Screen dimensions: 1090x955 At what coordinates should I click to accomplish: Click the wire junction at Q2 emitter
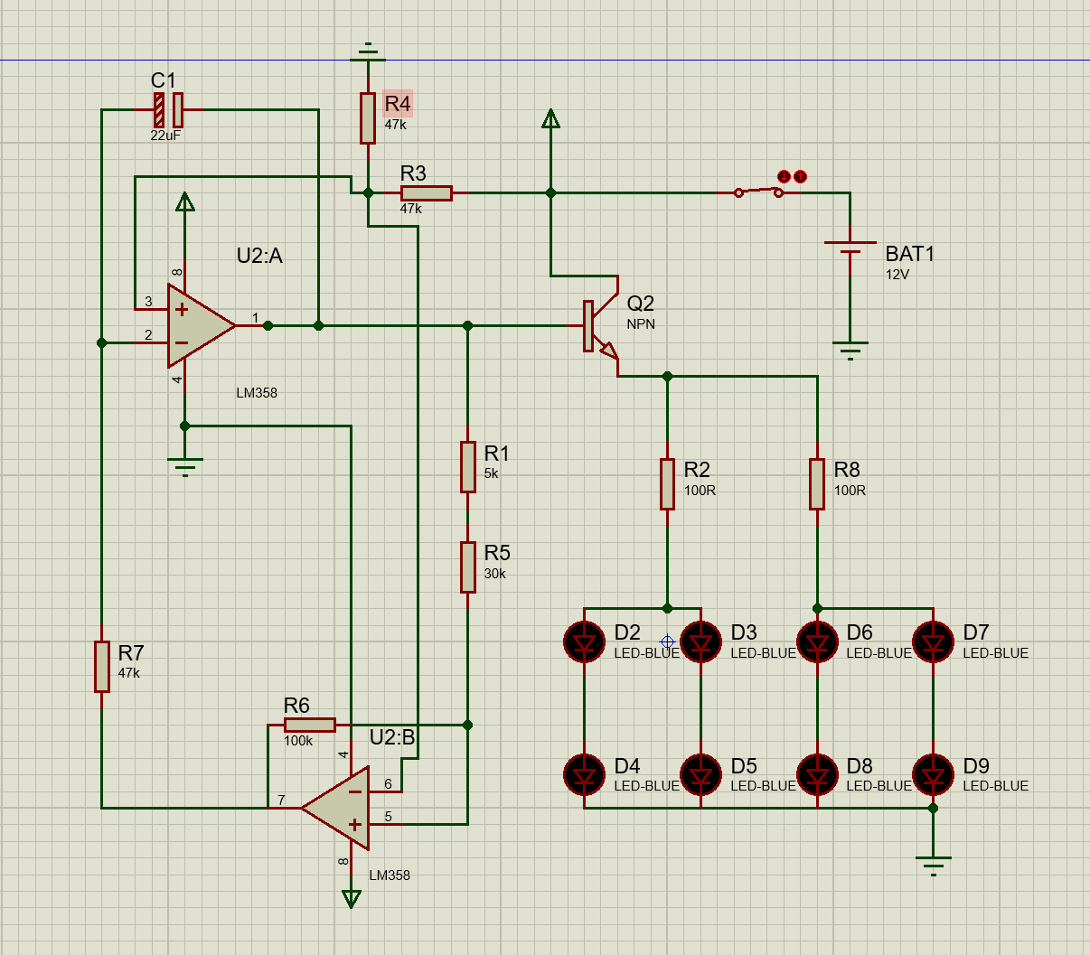[667, 376]
